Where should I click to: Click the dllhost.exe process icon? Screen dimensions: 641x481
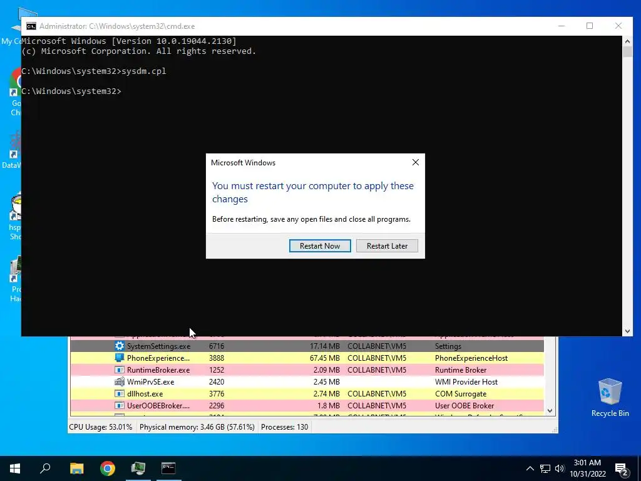click(x=120, y=393)
